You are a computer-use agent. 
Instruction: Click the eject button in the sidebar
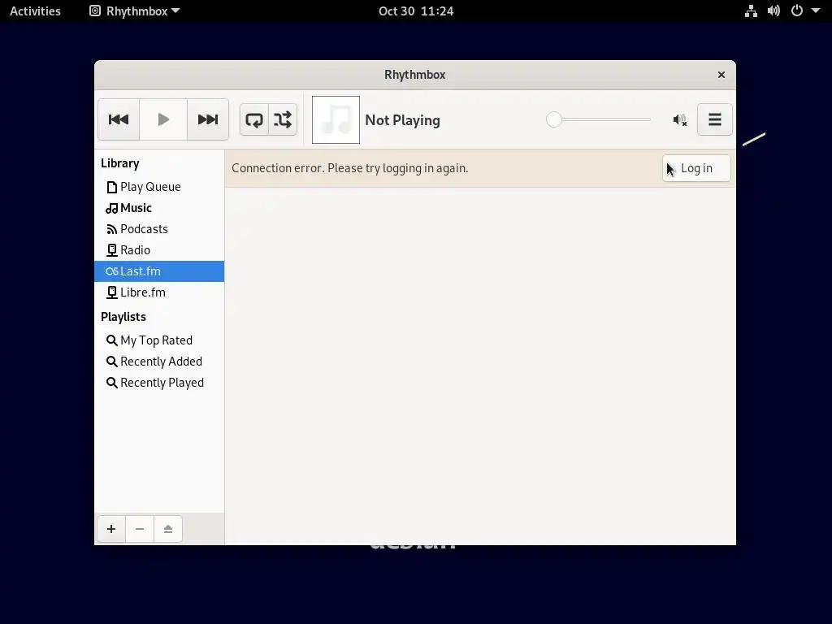[168, 529]
